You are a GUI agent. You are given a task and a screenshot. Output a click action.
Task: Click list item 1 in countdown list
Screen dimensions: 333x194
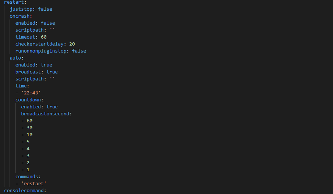coord(28,170)
